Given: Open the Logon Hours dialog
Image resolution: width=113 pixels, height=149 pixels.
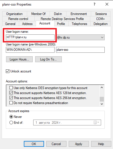Looking at the screenshot, I should 19,59.
